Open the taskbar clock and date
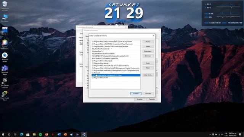 tap(233, 134)
